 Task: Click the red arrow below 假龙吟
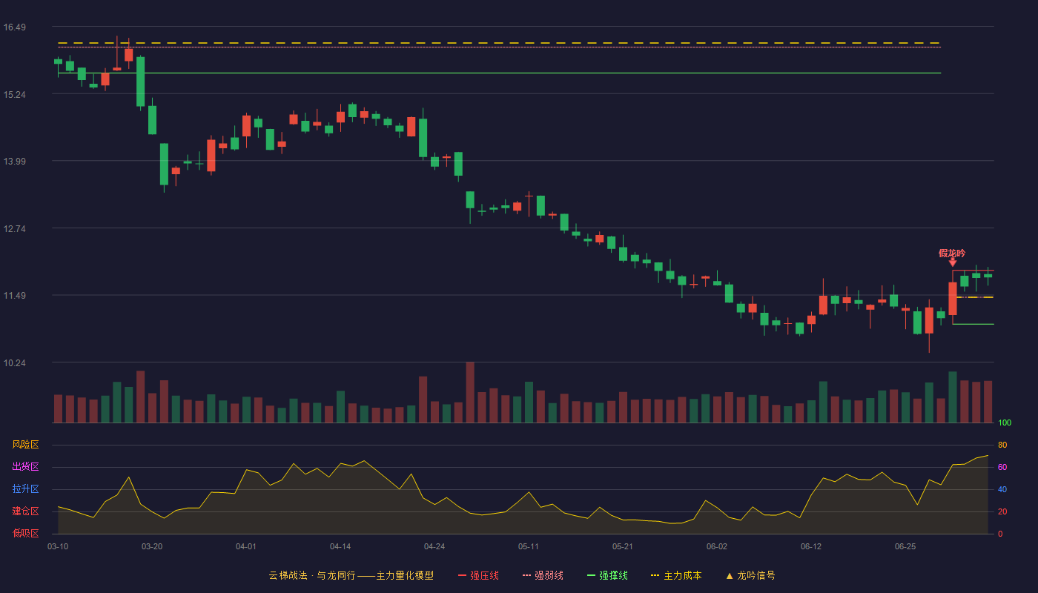click(x=953, y=262)
